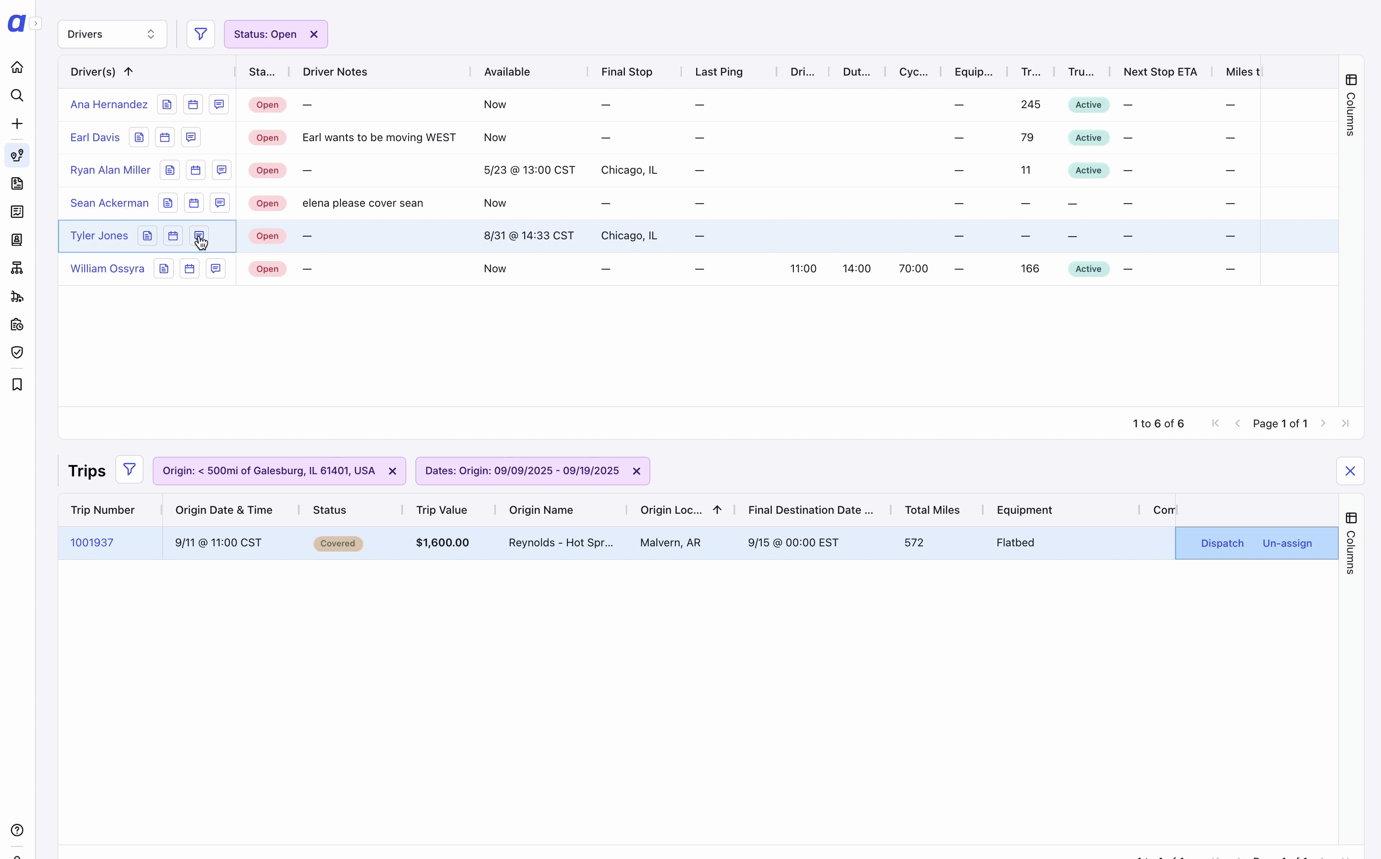Click 'elena please cover sean' note

[x=363, y=203]
